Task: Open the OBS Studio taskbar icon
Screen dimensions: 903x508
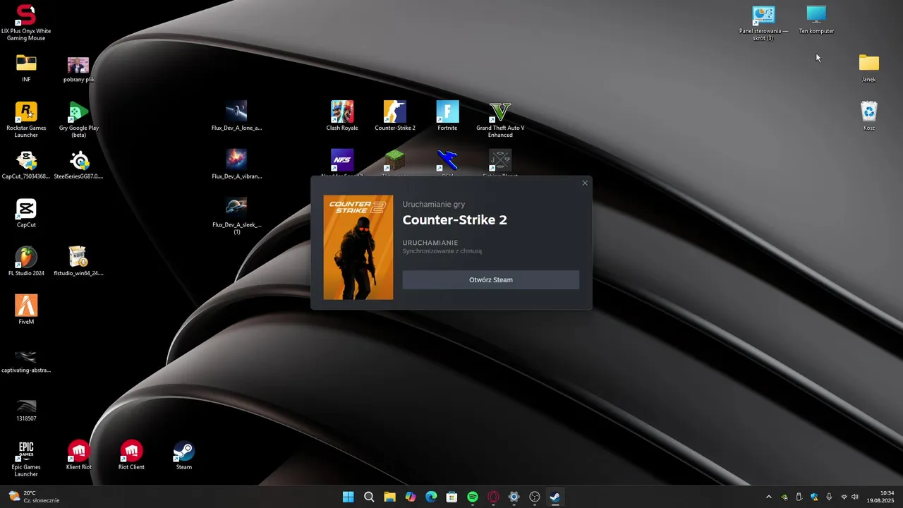Action: click(x=535, y=497)
